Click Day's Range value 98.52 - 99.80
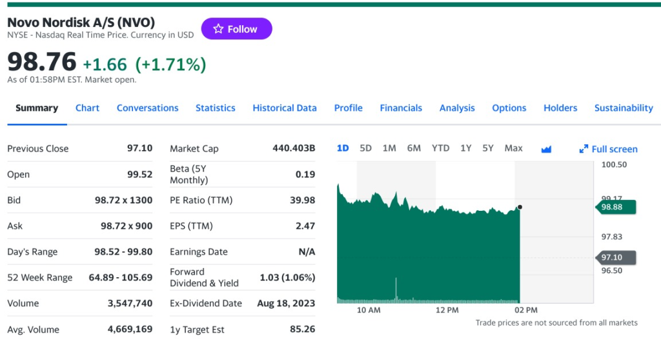Viewport: 661px width, 350px height. [123, 251]
